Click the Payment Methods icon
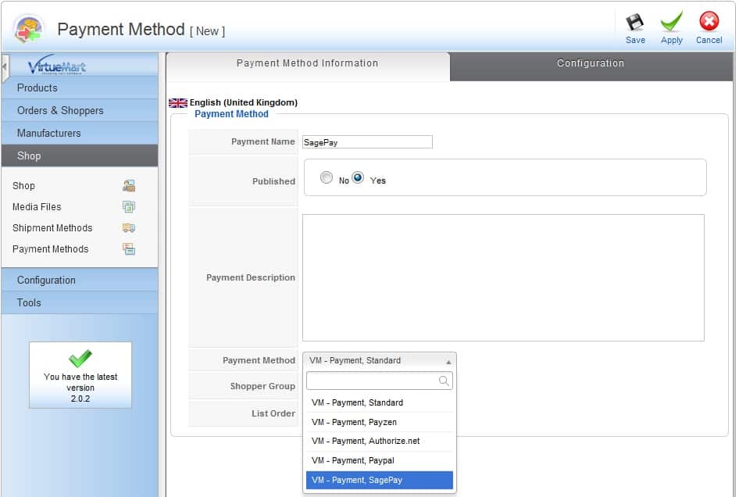The width and height of the screenshot is (739, 497). (x=129, y=249)
